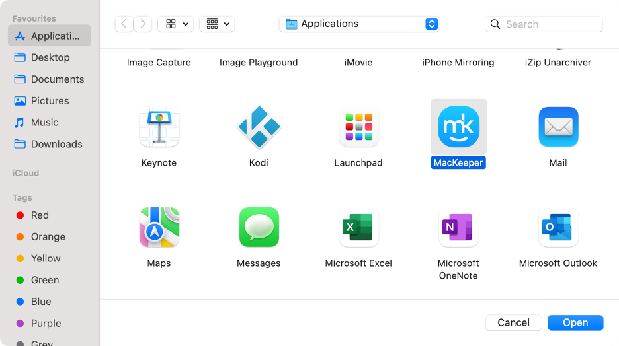Open the grouping options dropdown
This screenshot has height=346, width=619.
click(217, 24)
